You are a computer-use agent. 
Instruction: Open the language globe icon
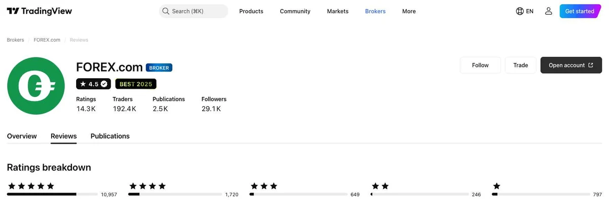point(520,11)
